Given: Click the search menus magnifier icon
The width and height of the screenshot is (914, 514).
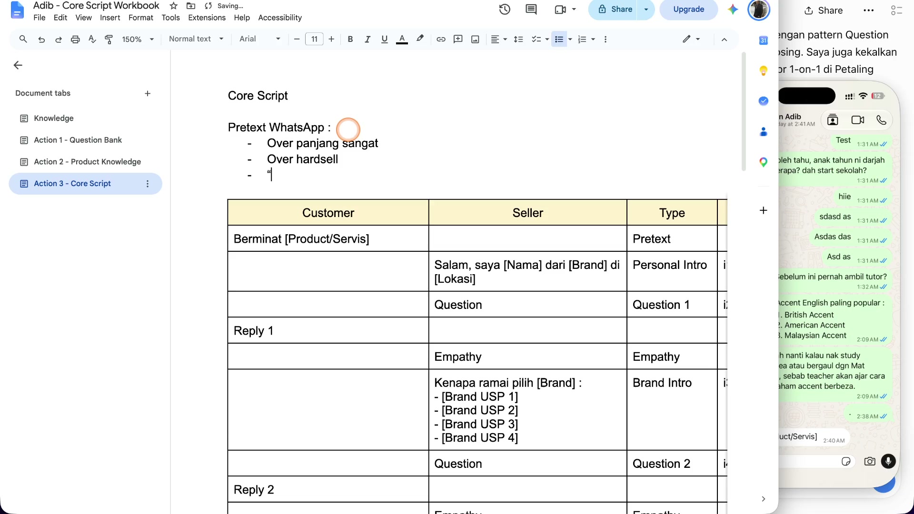Looking at the screenshot, I should [23, 39].
